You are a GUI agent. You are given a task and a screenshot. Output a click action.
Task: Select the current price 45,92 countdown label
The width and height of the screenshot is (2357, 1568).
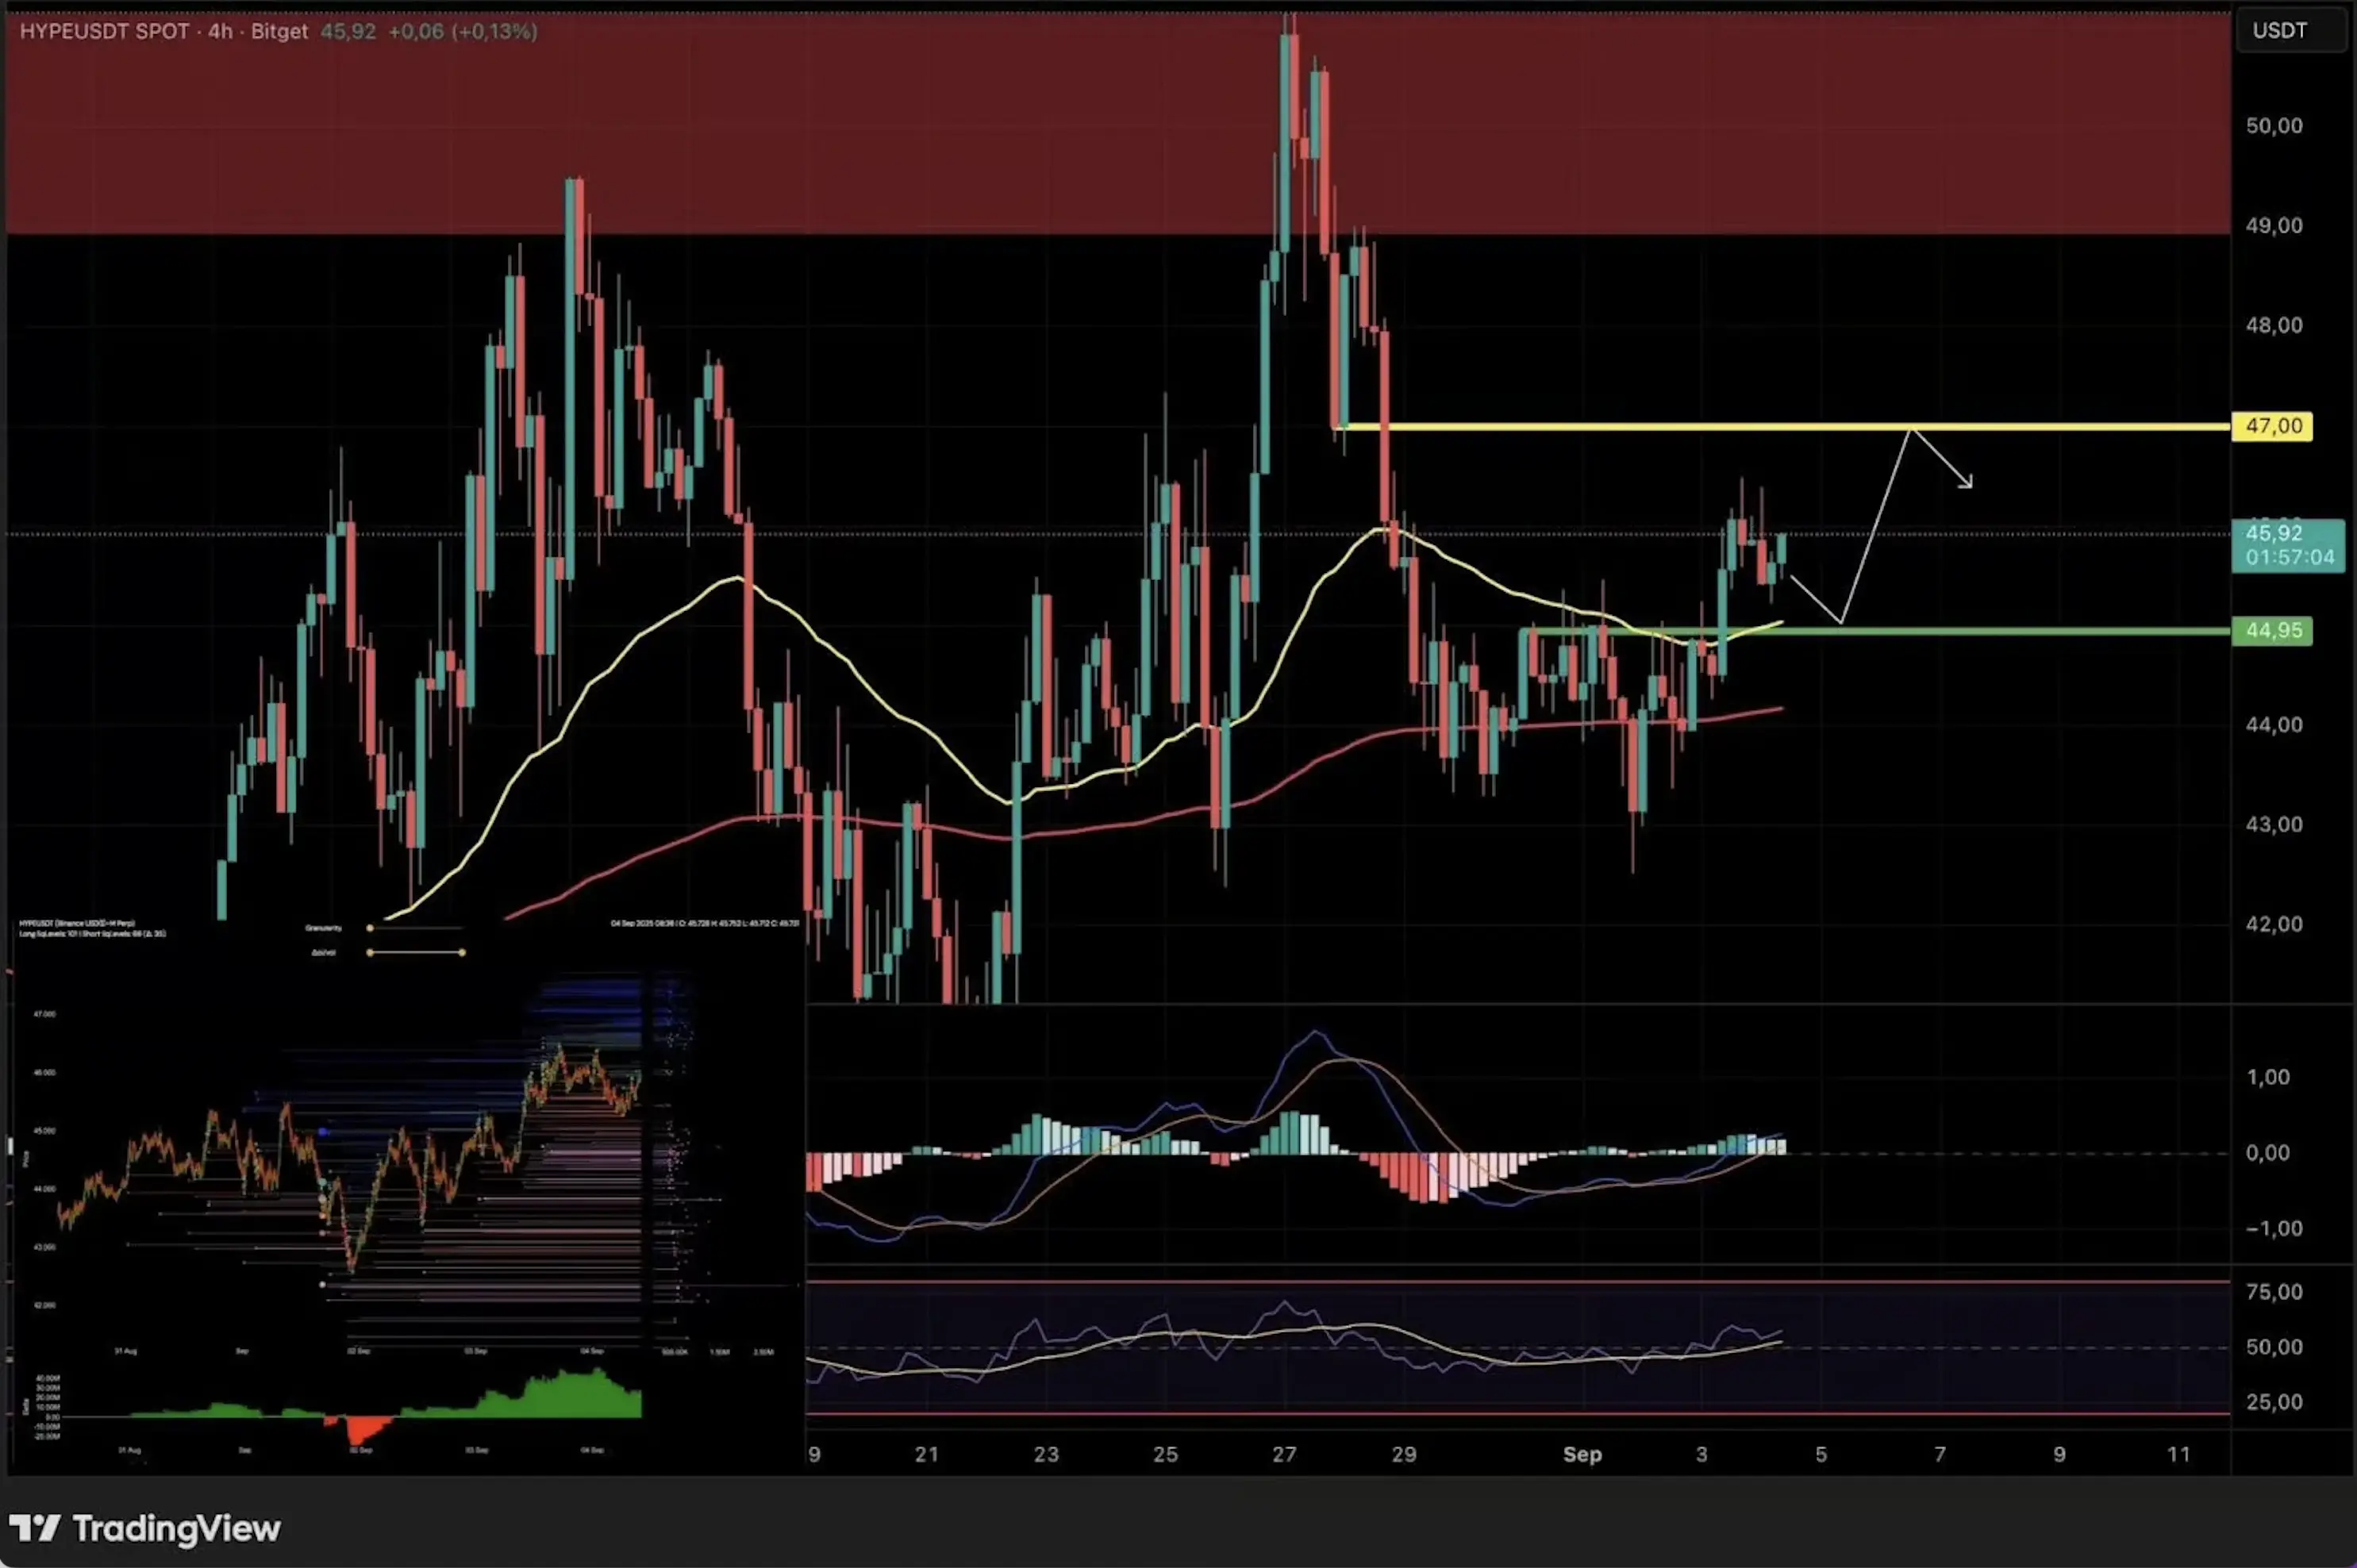[2288, 546]
